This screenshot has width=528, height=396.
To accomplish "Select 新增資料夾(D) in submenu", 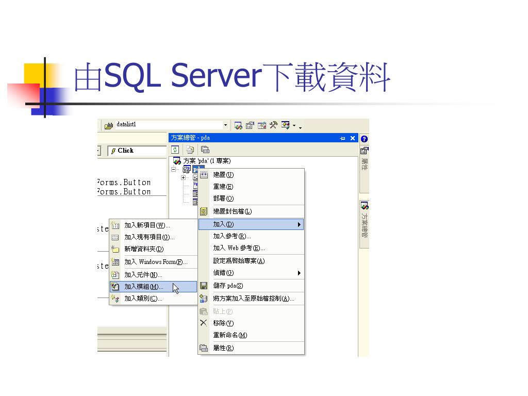I will point(153,249).
